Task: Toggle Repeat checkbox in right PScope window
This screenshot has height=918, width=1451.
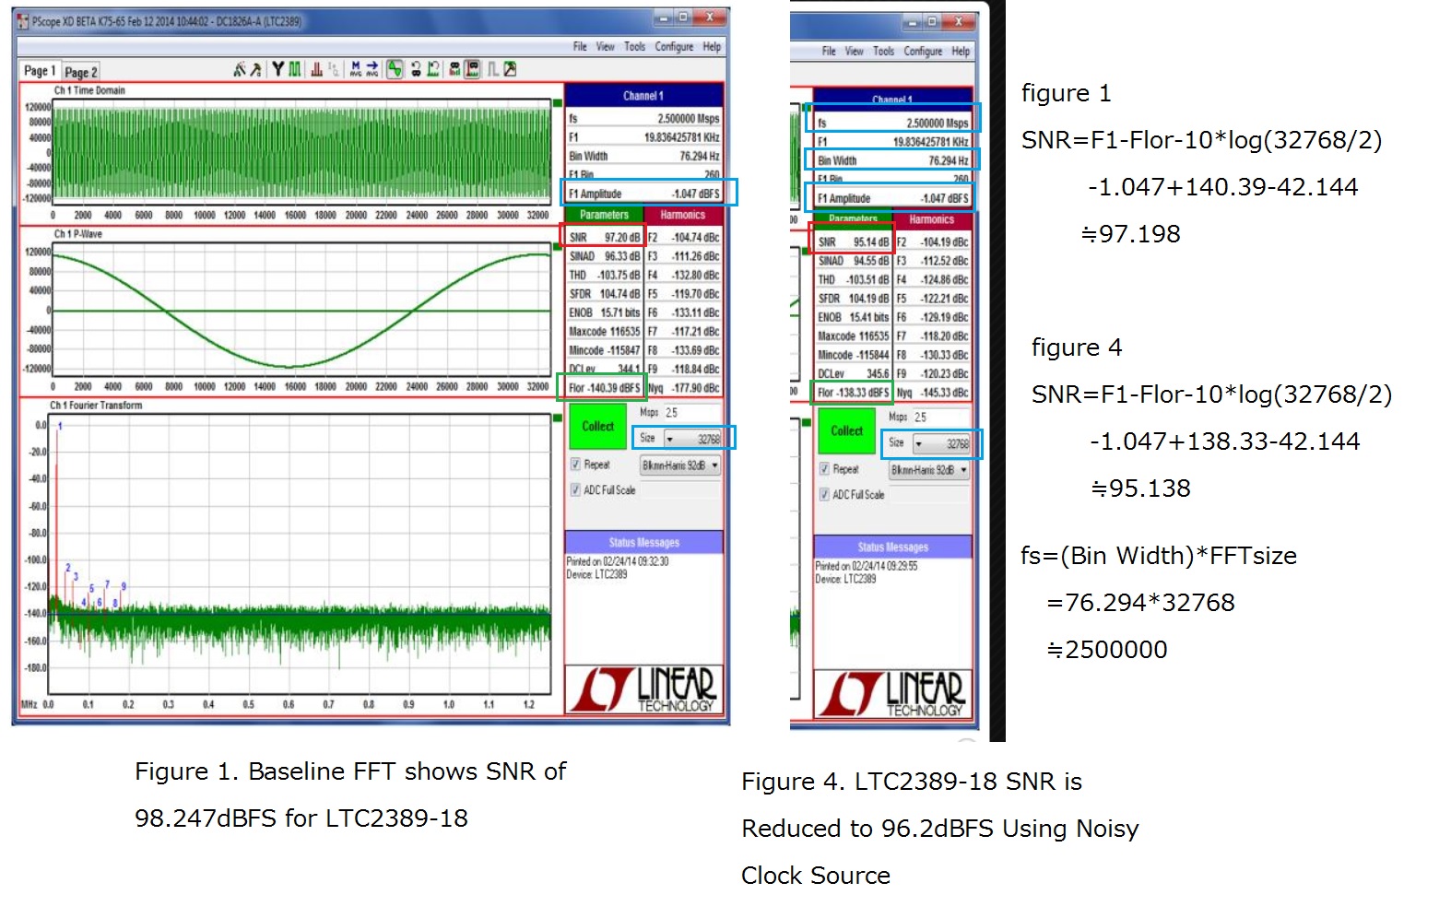Action: [x=824, y=469]
